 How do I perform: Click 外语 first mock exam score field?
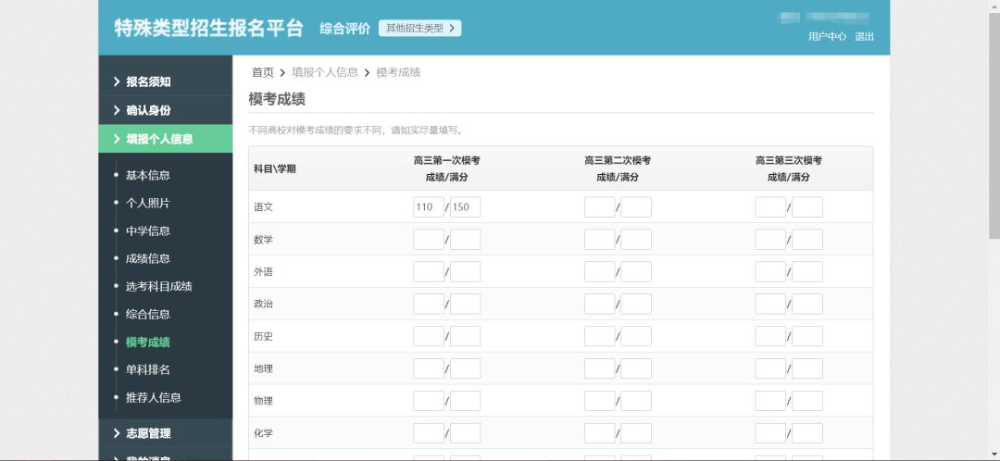coord(429,271)
